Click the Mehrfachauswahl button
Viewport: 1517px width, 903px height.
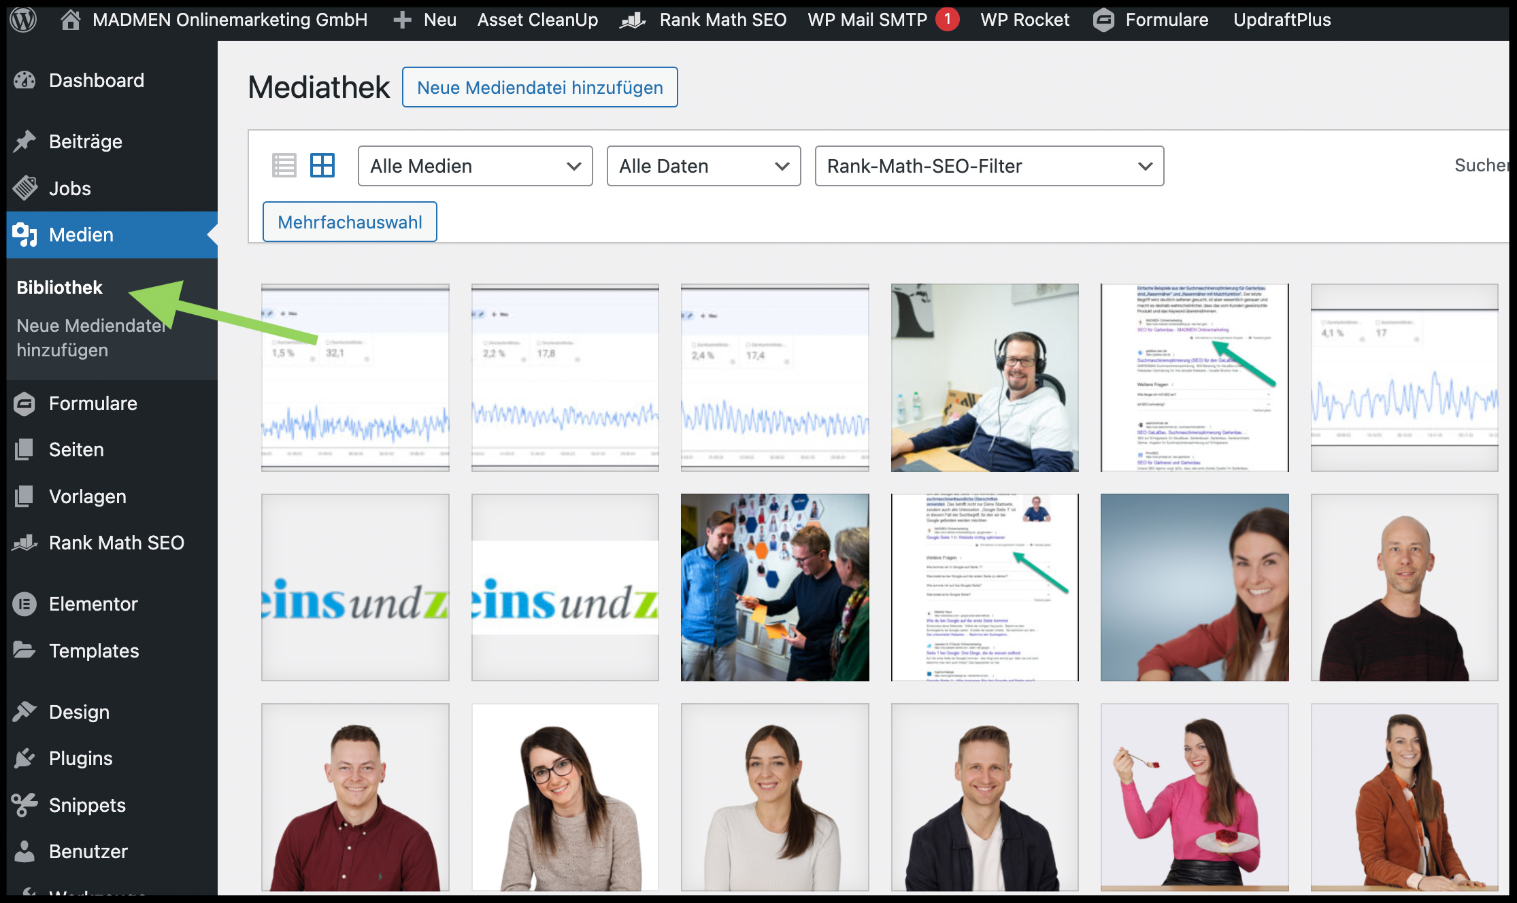tap(350, 222)
